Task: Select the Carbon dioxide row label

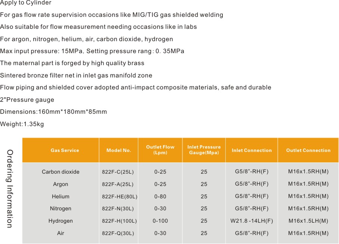Action: click(61, 172)
